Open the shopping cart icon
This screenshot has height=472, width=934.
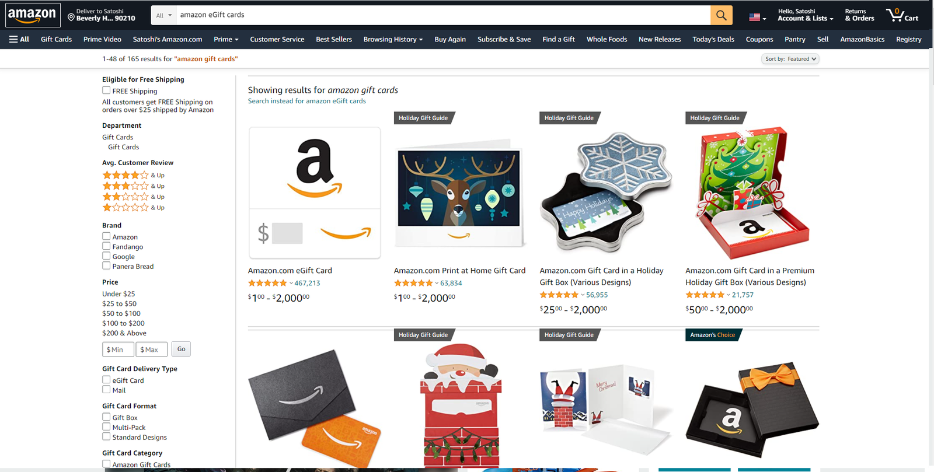(902, 15)
